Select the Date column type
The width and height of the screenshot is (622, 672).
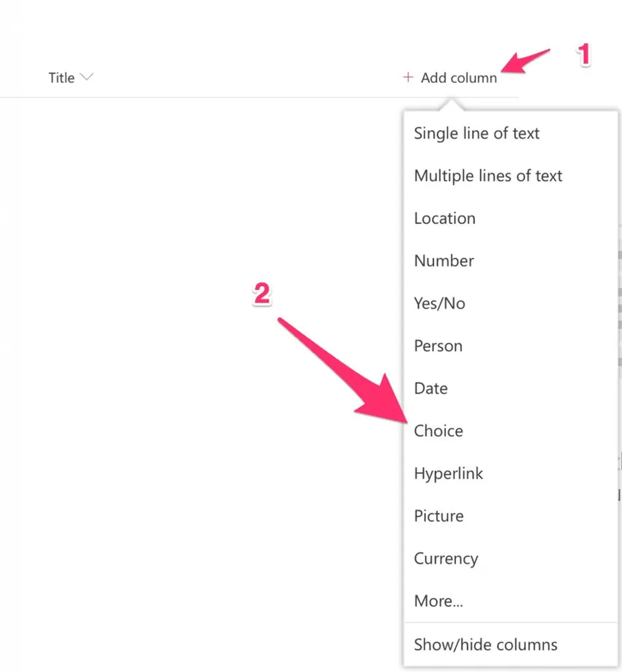431,388
